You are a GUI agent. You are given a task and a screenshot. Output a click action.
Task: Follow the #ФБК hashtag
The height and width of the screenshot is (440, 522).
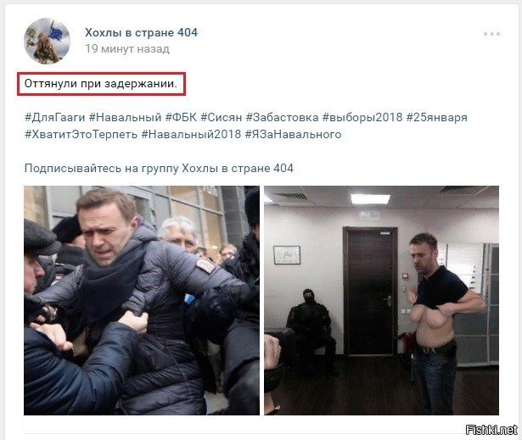181,117
